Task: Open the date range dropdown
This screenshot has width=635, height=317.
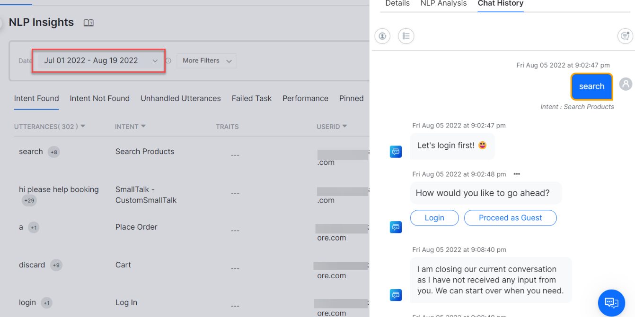Action: tap(98, 60)
